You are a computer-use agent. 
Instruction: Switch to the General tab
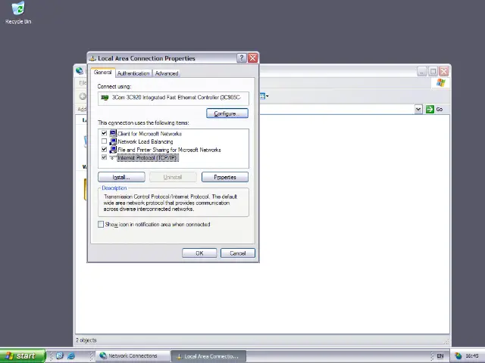pyautogui.click(x=103, y=73)
